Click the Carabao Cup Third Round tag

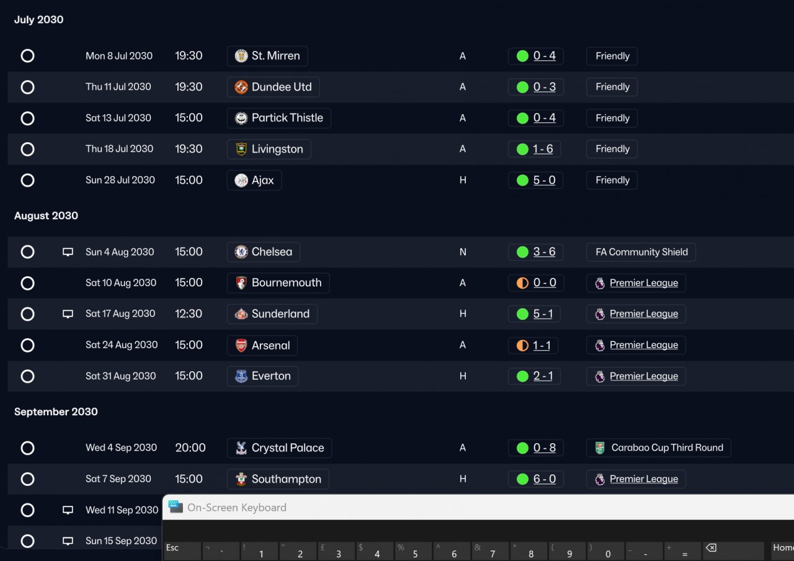pos(659,448)
